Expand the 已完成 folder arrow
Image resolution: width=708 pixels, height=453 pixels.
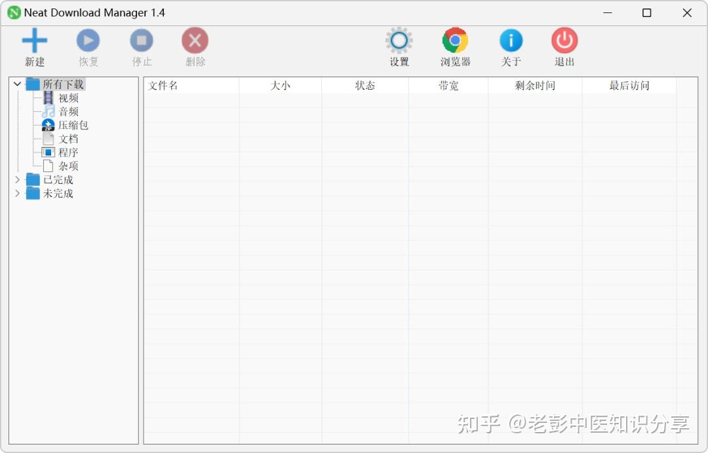(x=17, y=179)
